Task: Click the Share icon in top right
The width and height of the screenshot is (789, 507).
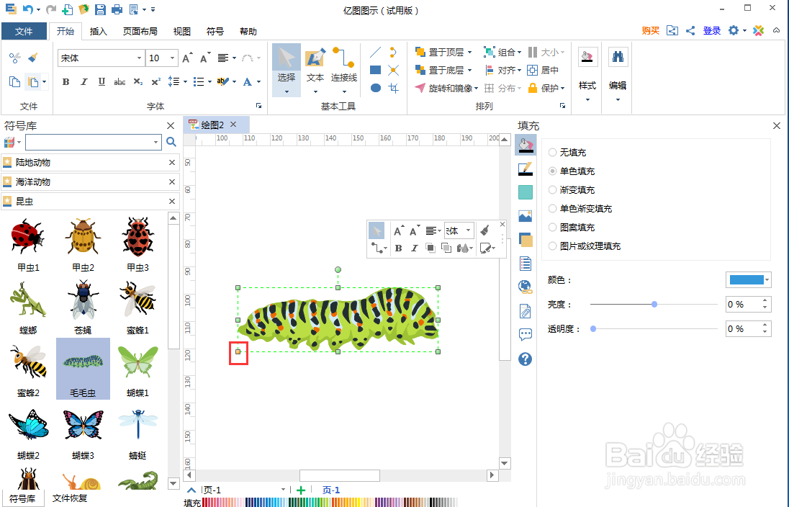Action: click(690, 31)
